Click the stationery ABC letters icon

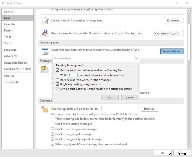pyautogui.click(x=45, y=33)
